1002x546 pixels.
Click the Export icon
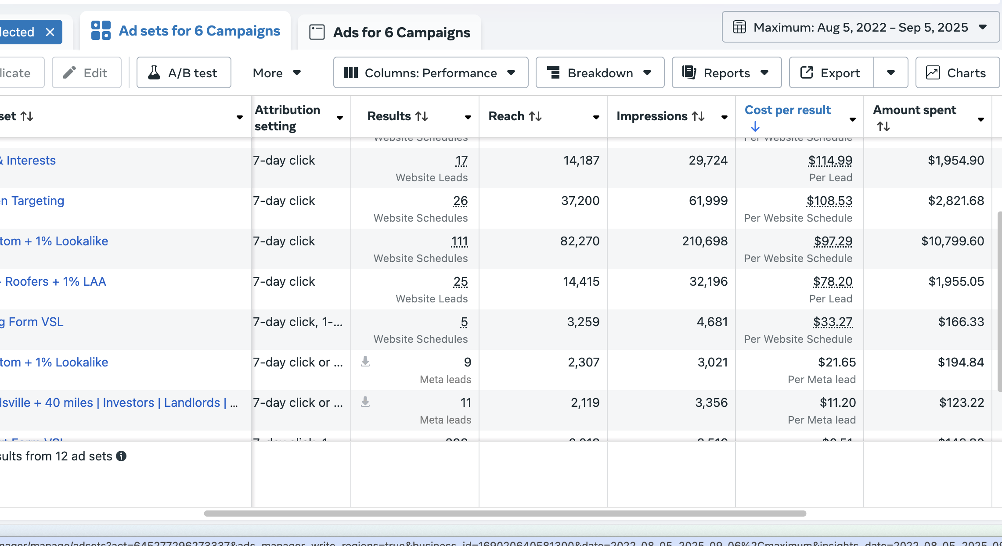click(x=807, y=72)
